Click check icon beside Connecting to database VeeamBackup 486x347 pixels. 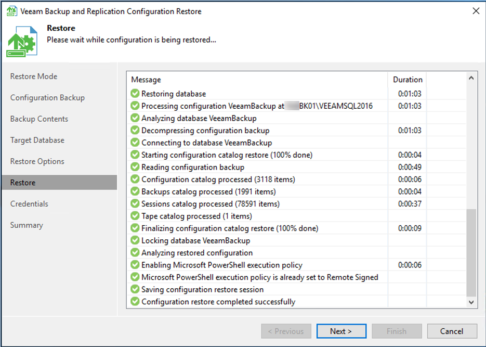pyautogui.click(x=135, y=143)
